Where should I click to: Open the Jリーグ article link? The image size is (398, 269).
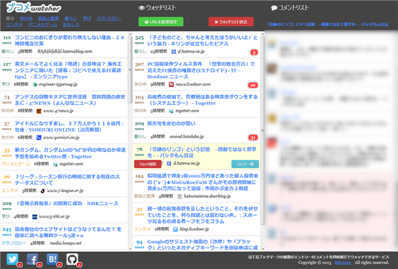coord(67,180)
